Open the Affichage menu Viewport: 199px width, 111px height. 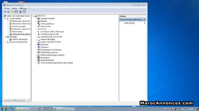[23, 8]
